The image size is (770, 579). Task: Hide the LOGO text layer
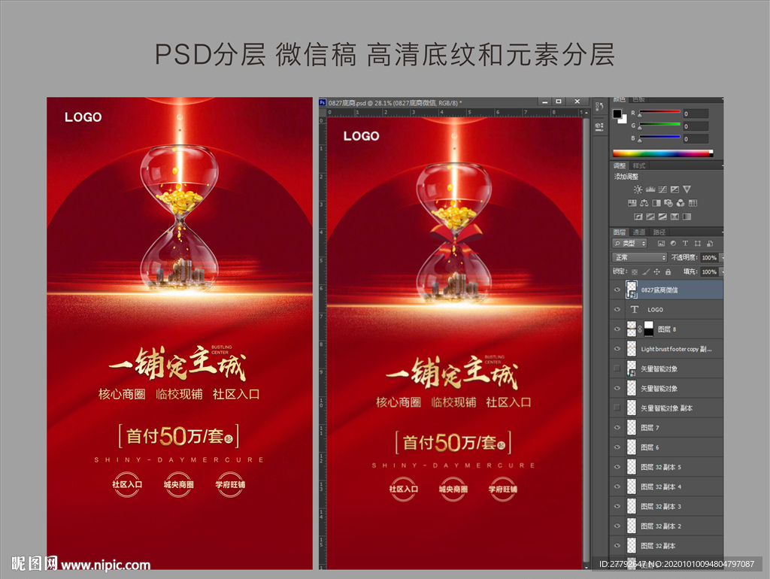(617, 309)
